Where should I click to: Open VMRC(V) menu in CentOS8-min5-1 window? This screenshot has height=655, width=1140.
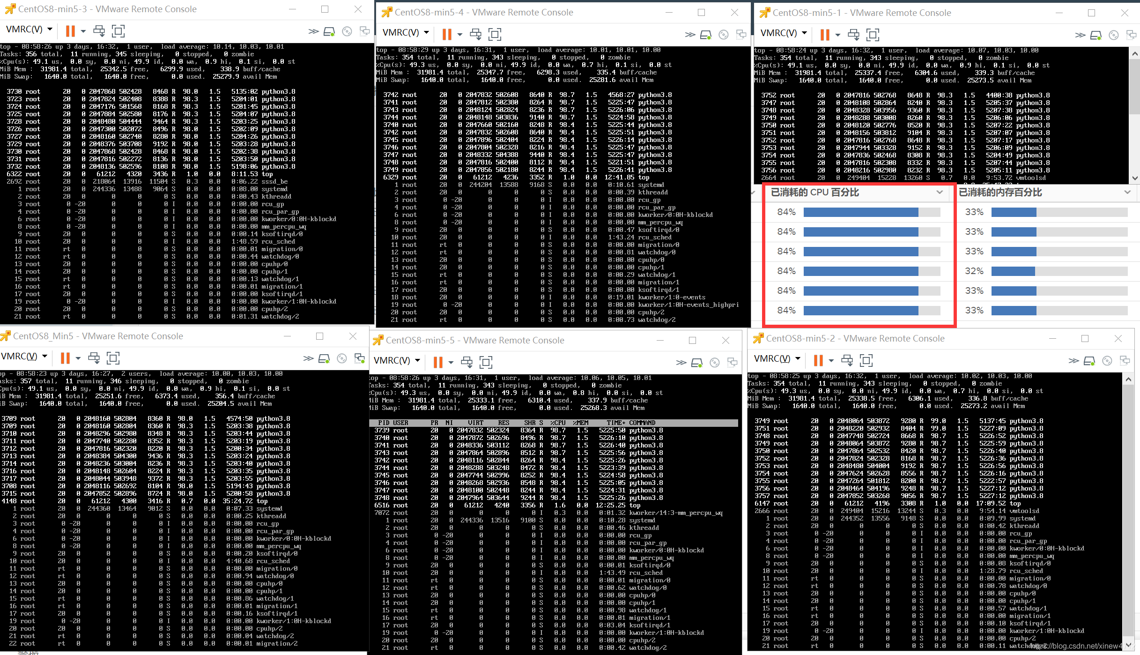pos(784,33)
